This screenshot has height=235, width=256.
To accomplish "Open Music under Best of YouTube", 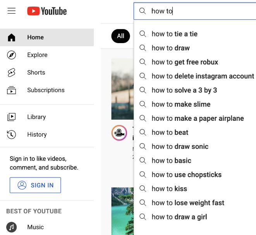I will pyautogui.click(x=47, y=227).
